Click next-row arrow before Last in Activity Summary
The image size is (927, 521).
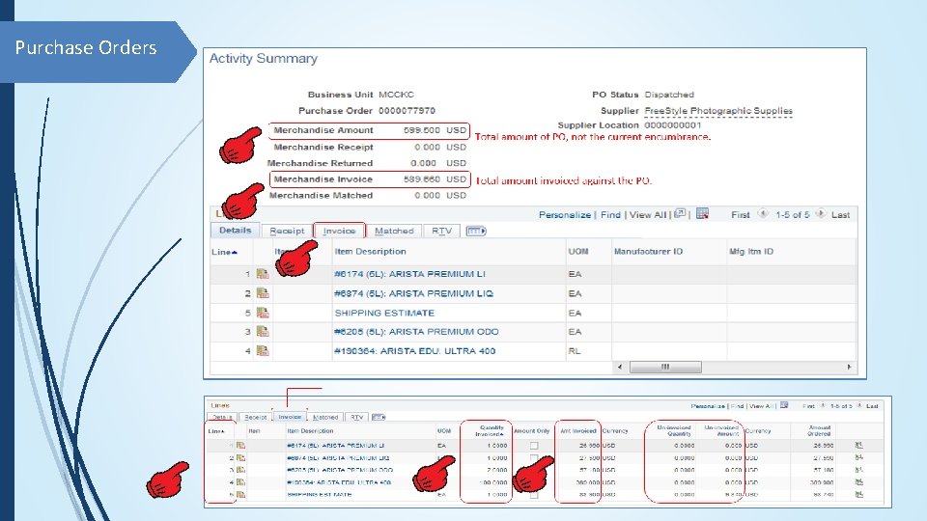[821, 214]
